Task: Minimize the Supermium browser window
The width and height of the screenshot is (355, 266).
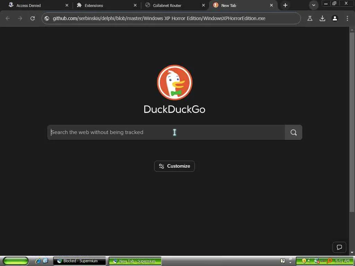Action: point(326,3)
